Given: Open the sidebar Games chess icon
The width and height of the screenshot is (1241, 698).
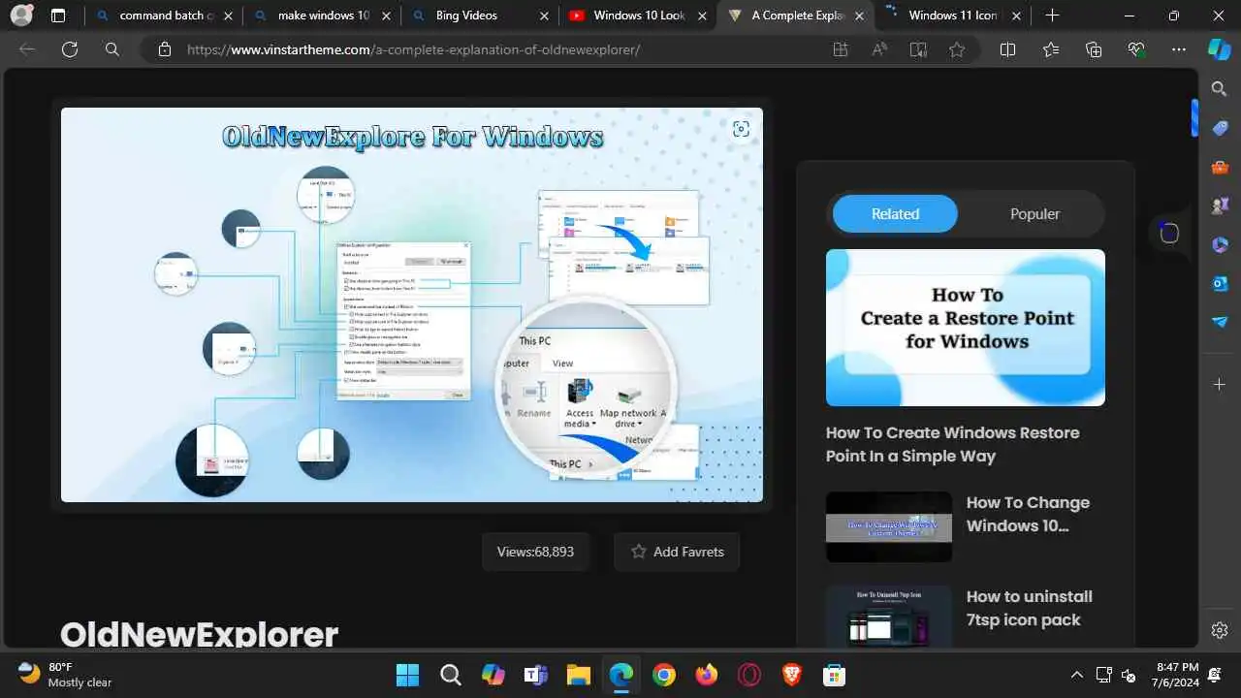Looking at the screenshot, I should [x=1220, y=206].
